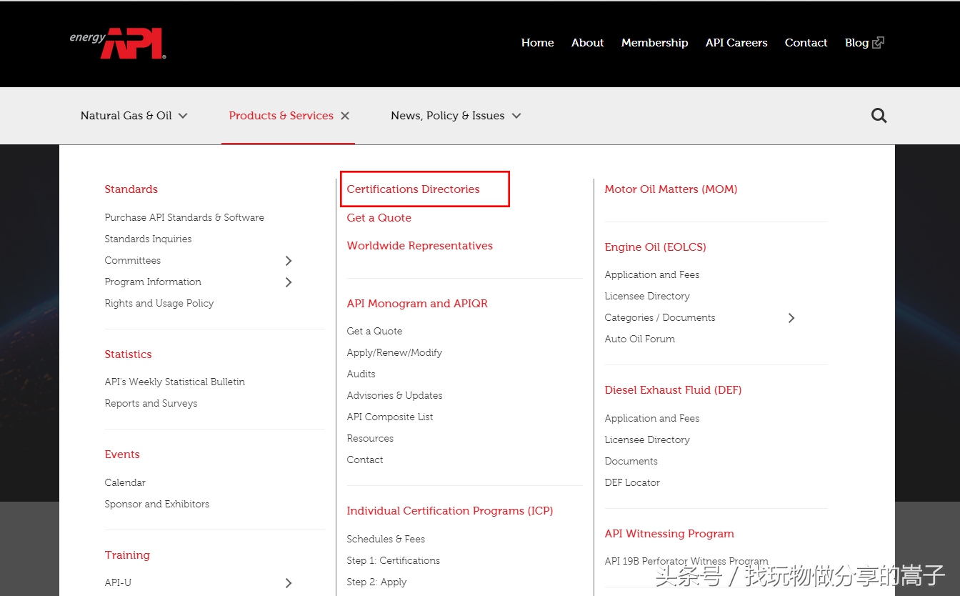The height and width of the screenshot is (596, 960).
Task: Open Reports and Surveys
Action: click(x=151, y=403)
